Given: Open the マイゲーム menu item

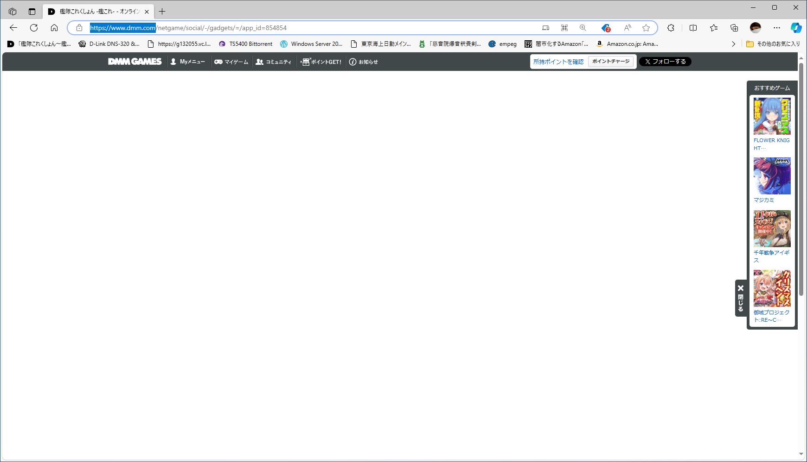Looking at the screenshot, I should [231, 62].
